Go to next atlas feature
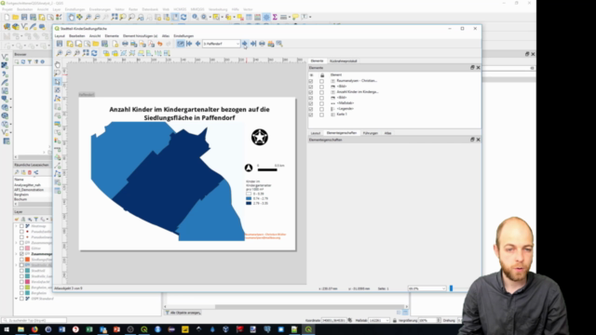This screenshot has height=335, width=596. pos(244,44)
